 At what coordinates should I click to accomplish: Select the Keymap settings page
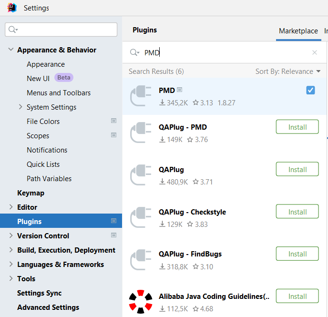pyautogui.click(x=31, y=193)
